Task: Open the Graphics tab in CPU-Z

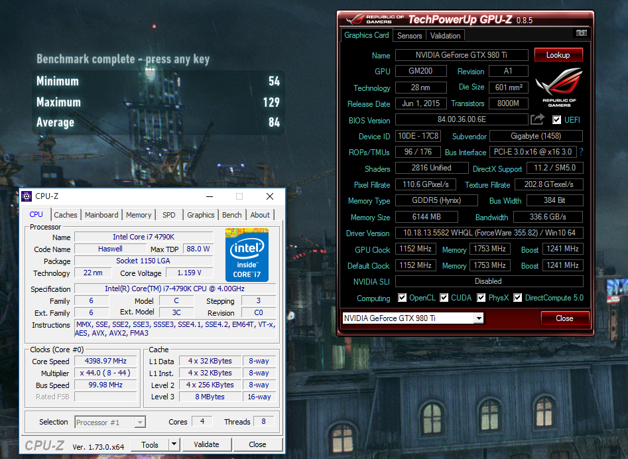Action: 201,215
